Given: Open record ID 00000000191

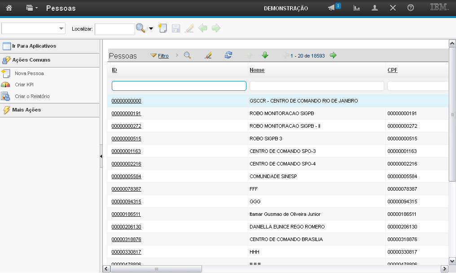Looking at the screenshot, I should click(126, 113).
